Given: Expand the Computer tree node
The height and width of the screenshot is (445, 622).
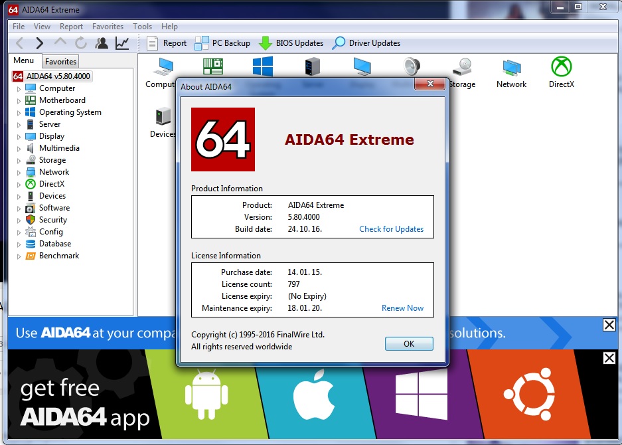Looking at the screenshot, I should [19, 89].
